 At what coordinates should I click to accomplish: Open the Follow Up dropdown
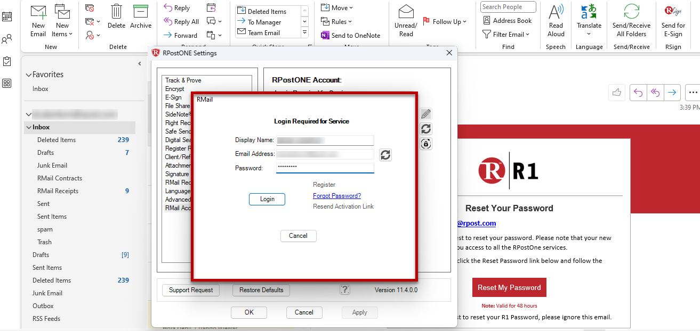pos(445,21)
